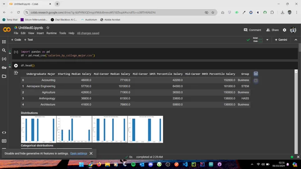Screen dimensions: 301x169
Task: Click the Comment button
Action: pyautogui.click(x=252, y=30)
